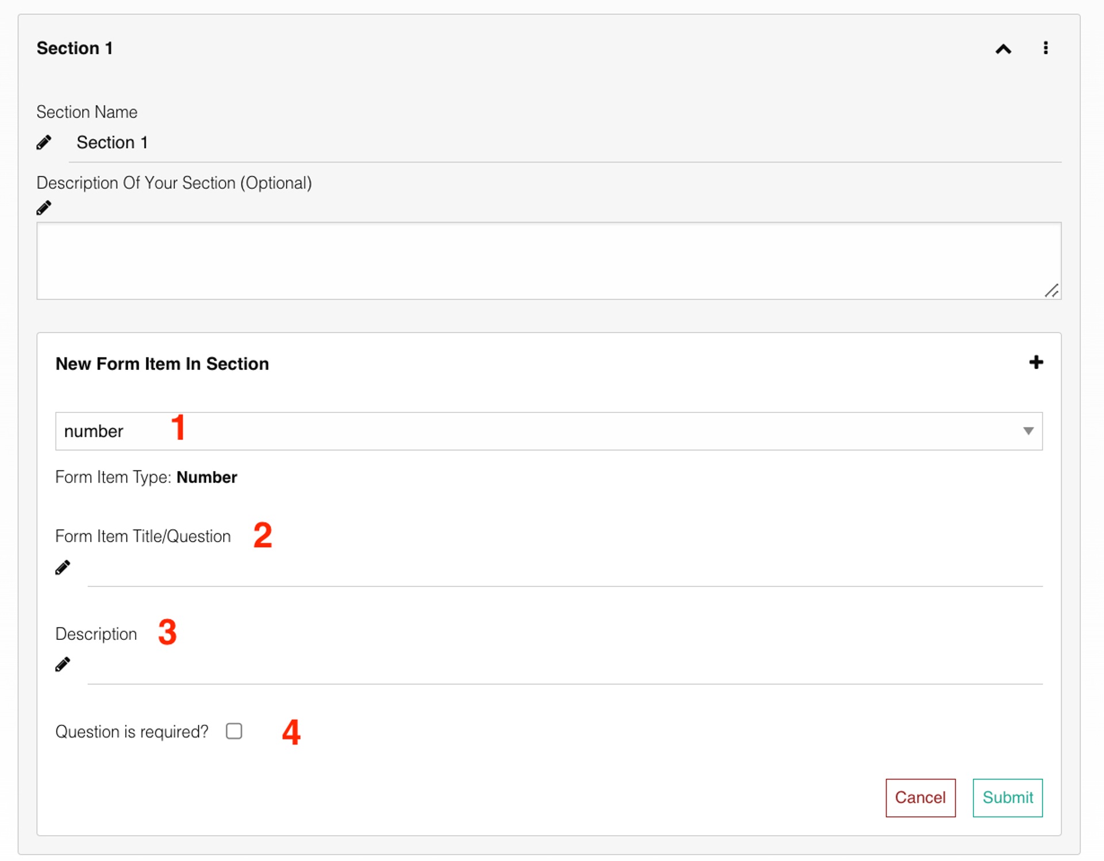Click inside the section description textarea
This screenshot has width=1104, height=861.
(x=549, y=261)
